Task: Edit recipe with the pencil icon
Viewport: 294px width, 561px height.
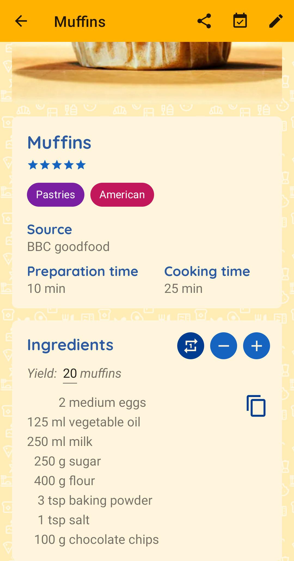Action: tap(276, 21)
